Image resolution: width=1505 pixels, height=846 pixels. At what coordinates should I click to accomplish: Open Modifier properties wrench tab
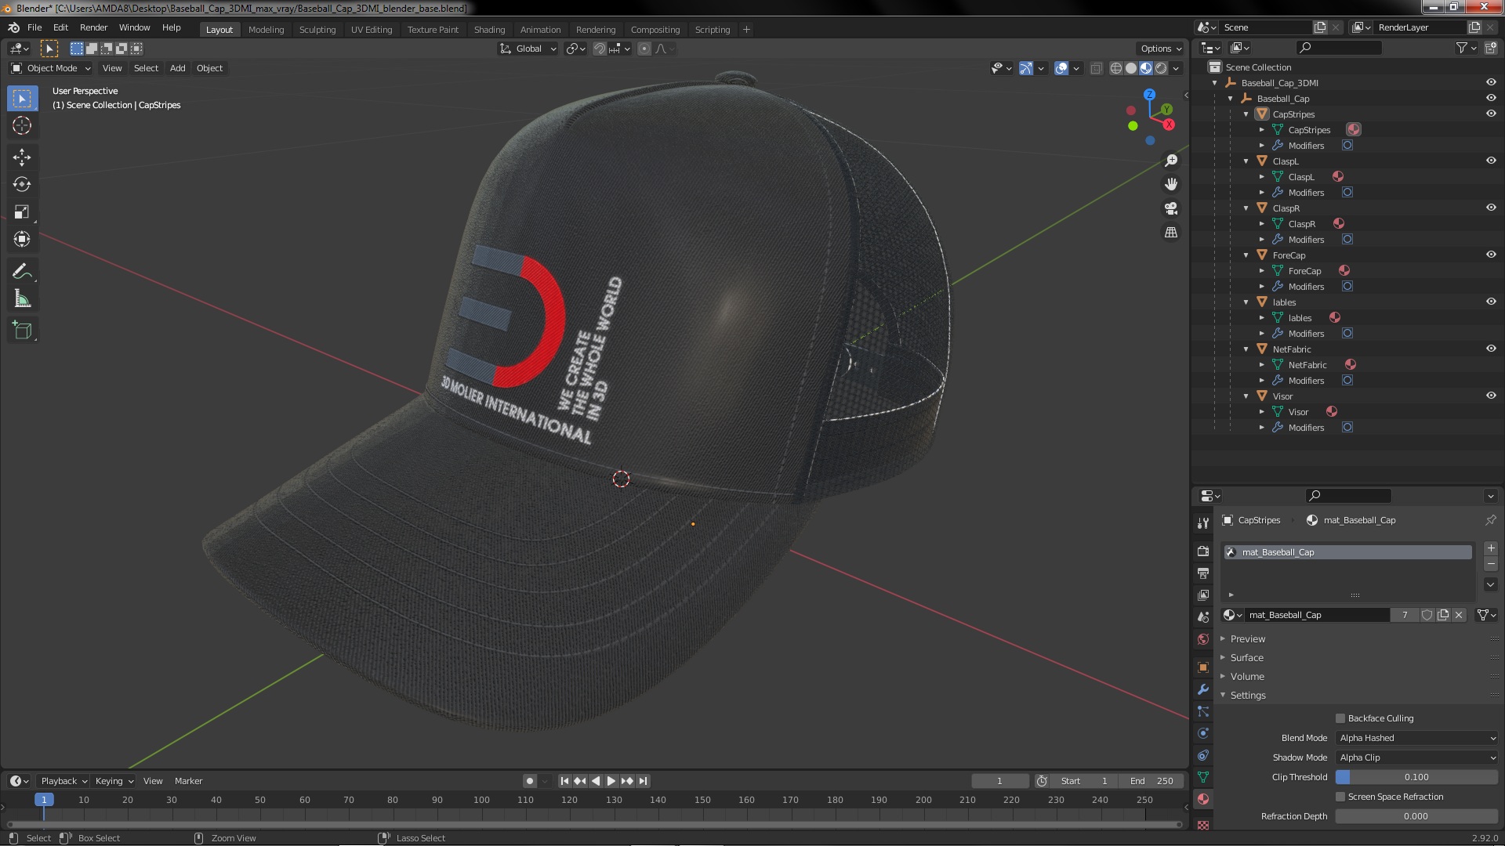point(1203,689)
